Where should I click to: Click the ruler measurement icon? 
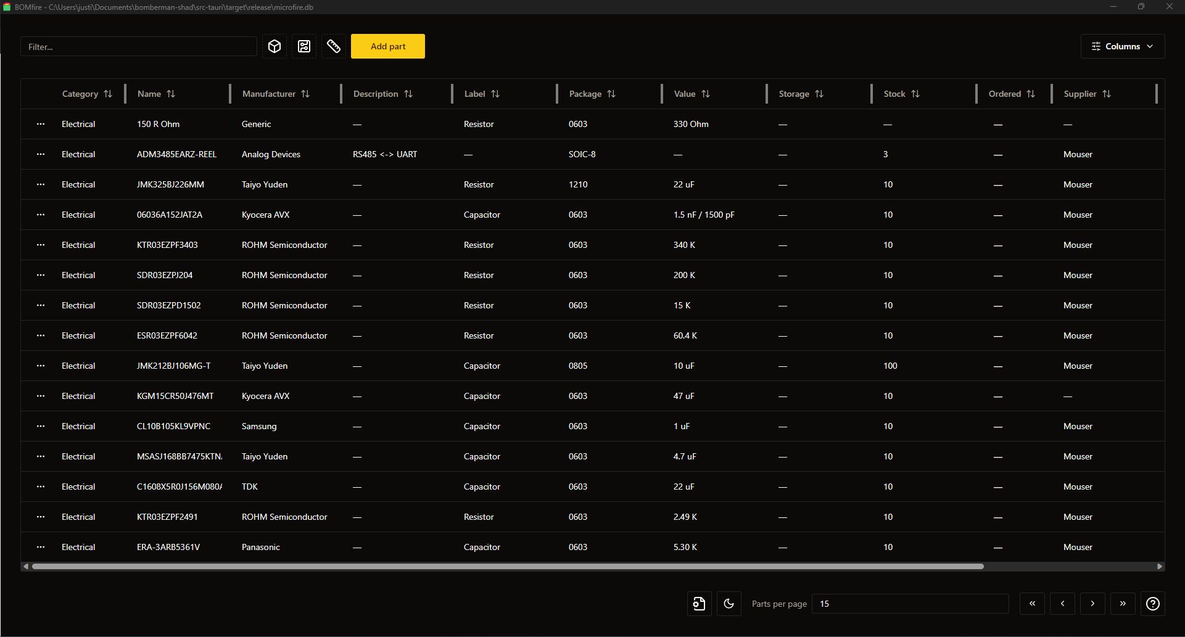pos(333,46)
